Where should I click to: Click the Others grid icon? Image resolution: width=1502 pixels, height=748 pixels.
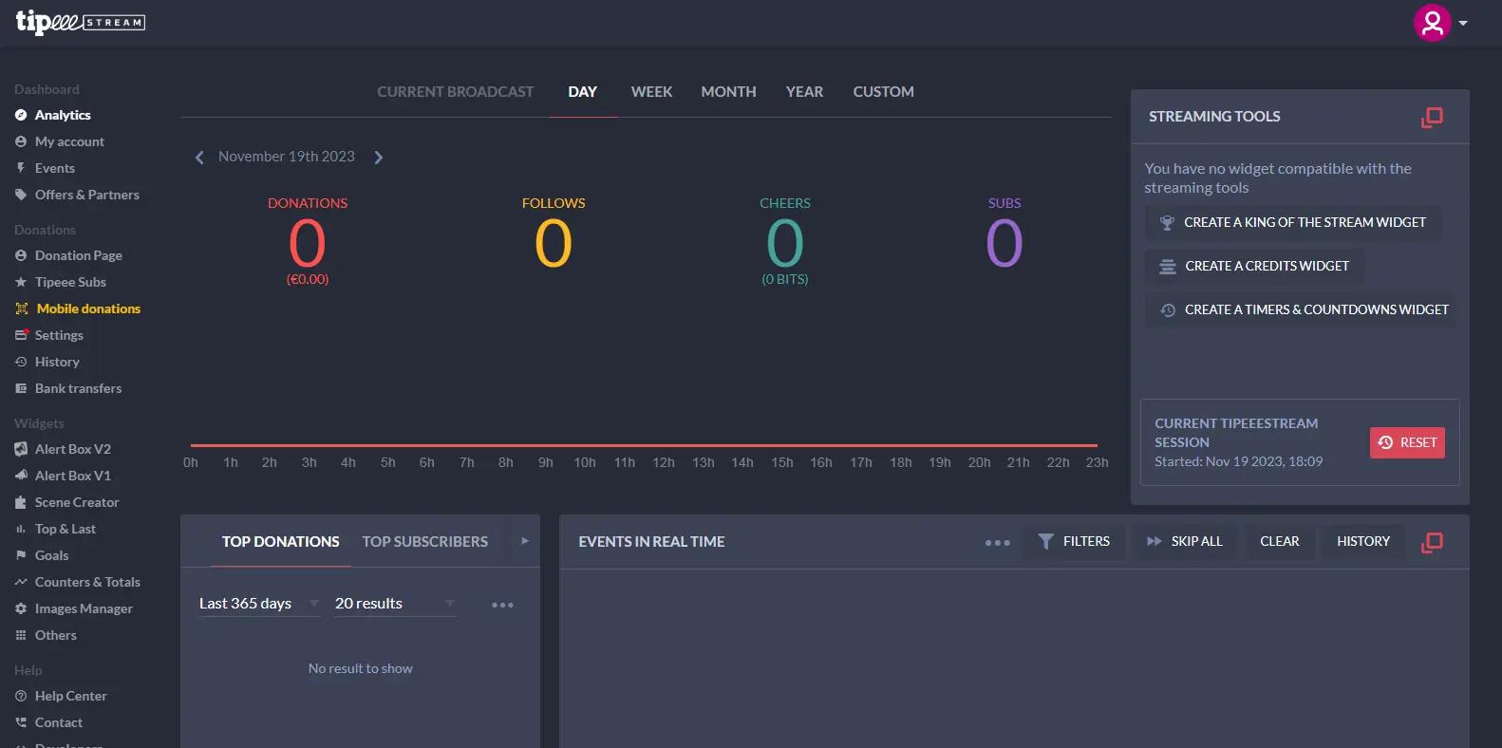click(21, 635)
